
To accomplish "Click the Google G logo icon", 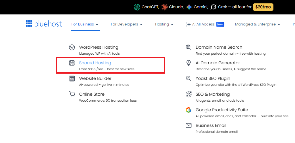I will [189, 110].
